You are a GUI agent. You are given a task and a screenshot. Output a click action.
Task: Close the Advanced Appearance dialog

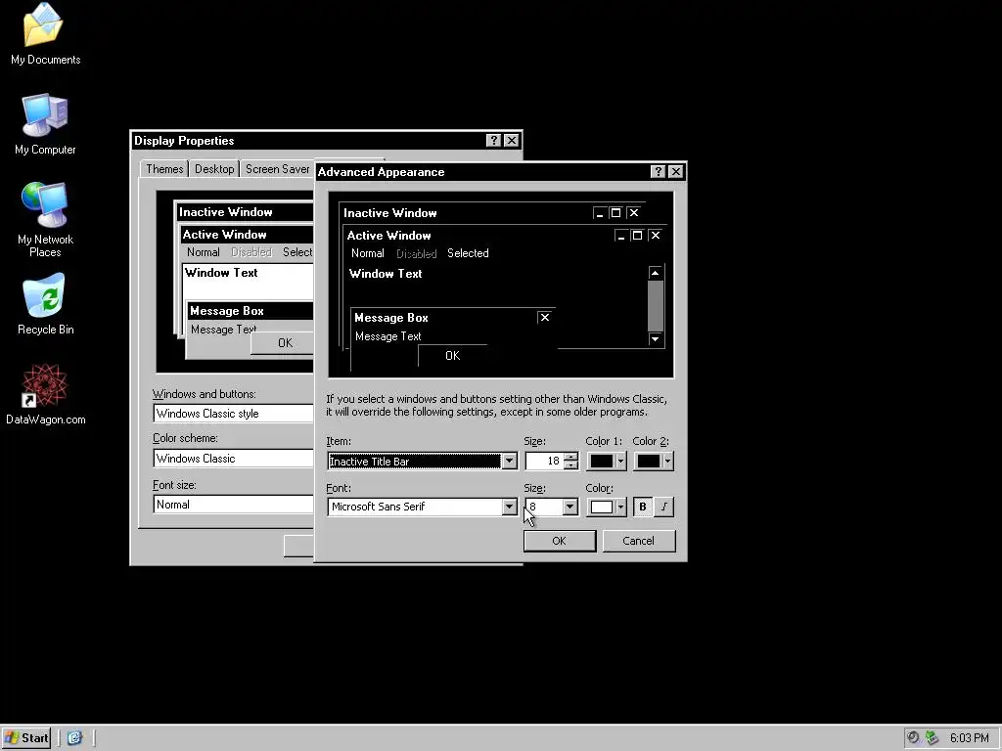(x=675, y=172)
